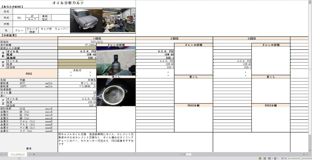The width and height of the screenshot is (312, 160).
Task: Select the gray Mini car photo
Action: 86,21
